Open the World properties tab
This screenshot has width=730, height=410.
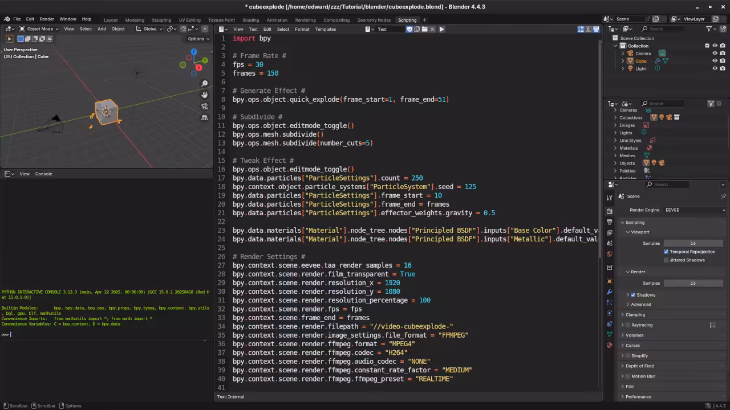[609, 254]
